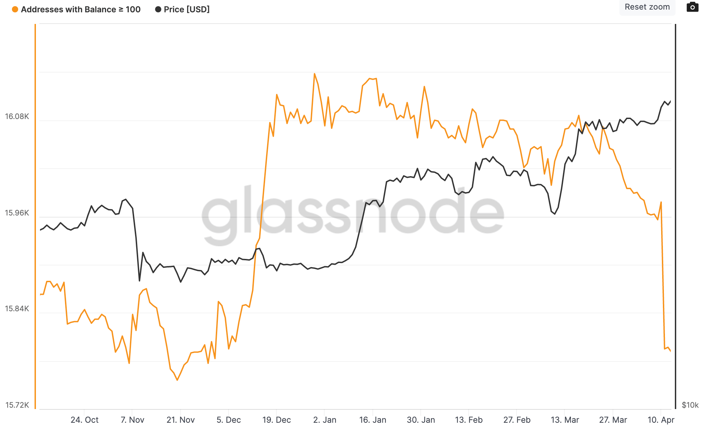Toggle the Price [USD] legend series
The image size is (707, 433).
pyautogui.click(x=186, y=10)
